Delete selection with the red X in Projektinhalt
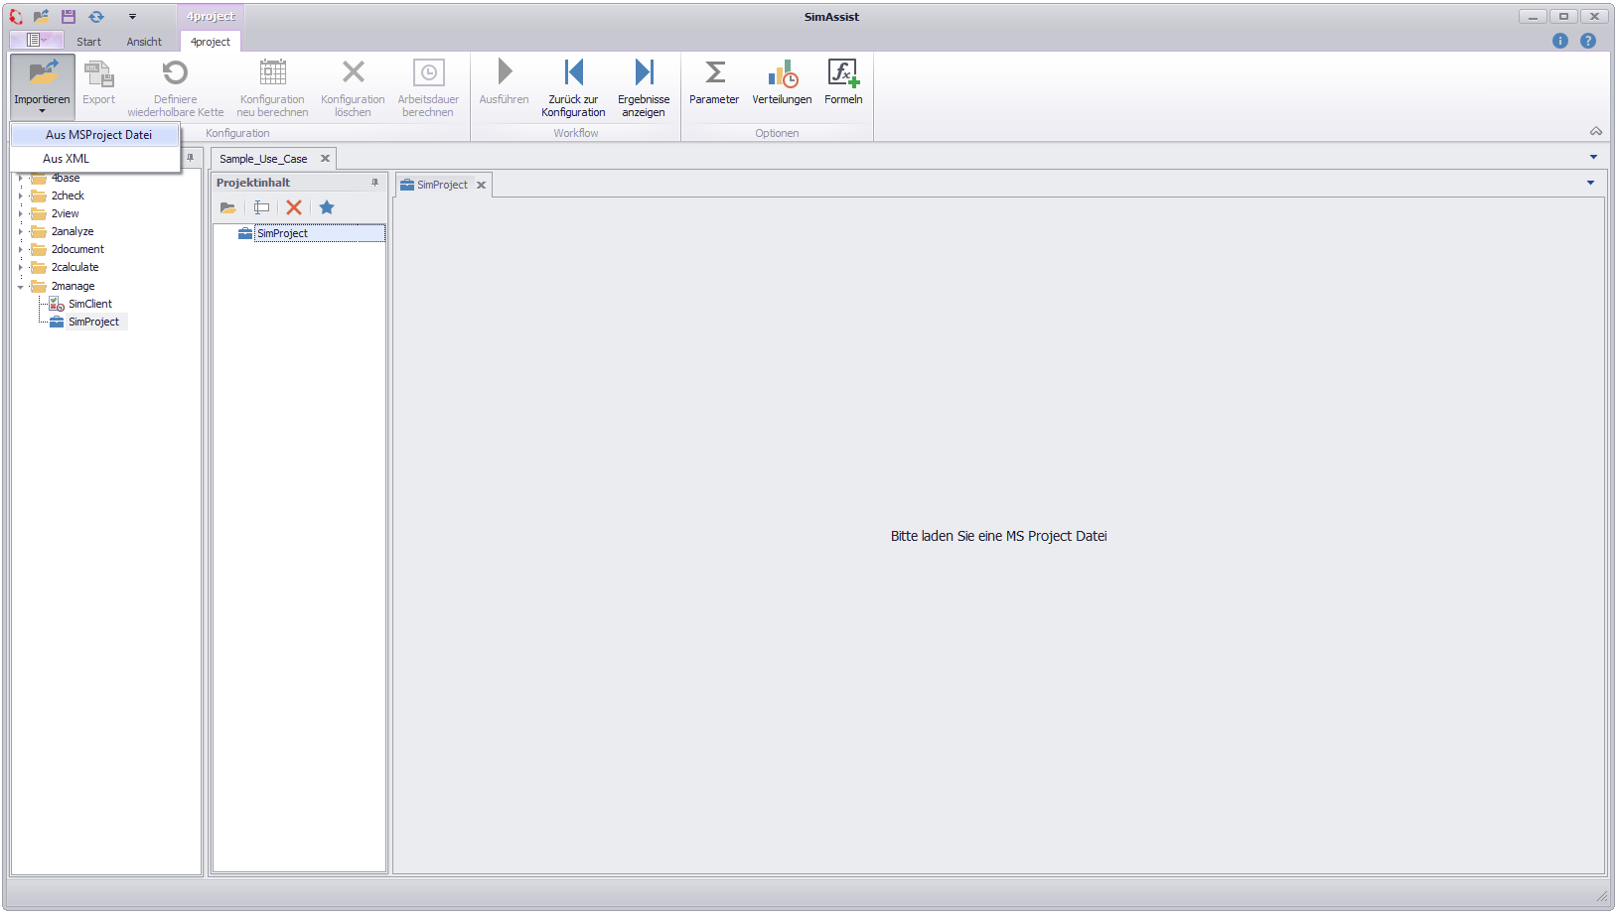This screenshot has height=914, width=1618. (294, 207)
